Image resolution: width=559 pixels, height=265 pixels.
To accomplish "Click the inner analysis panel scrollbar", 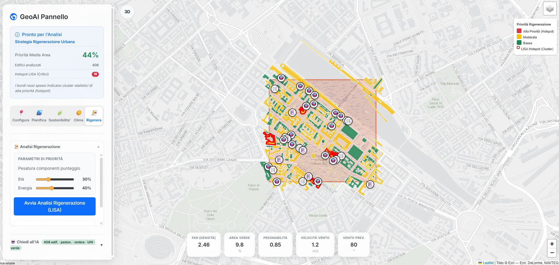I will click(x=101, y=182).
